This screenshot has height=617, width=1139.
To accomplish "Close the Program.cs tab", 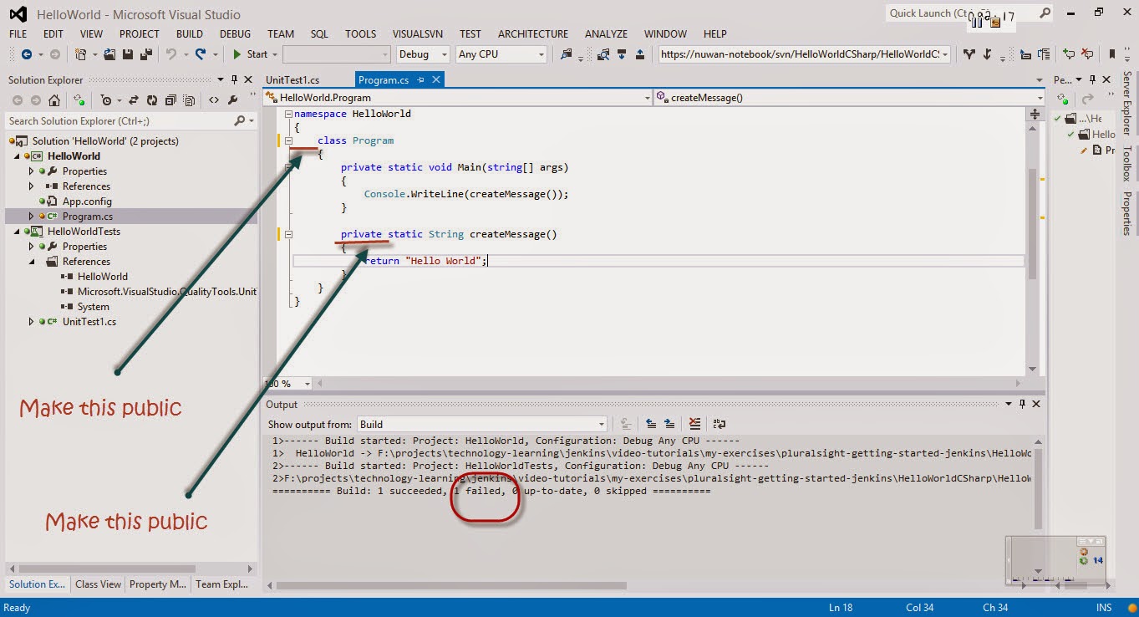I will click(436, 79).
